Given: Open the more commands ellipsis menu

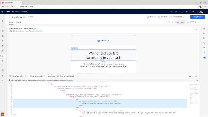Looking at the screenshot, I should pos(188,17).
